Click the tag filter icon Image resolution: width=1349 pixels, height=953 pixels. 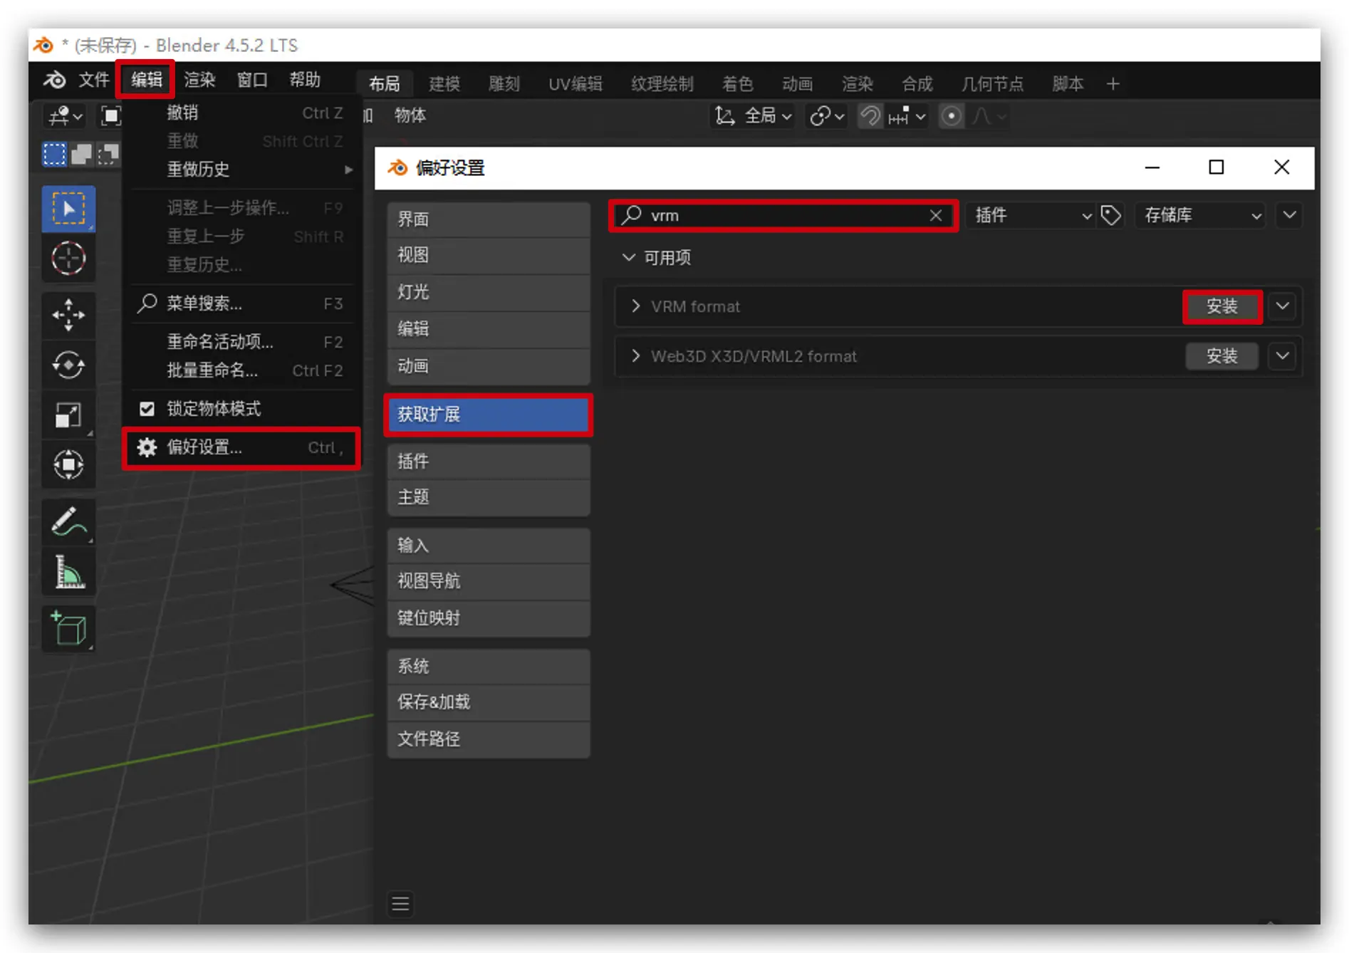tap(1110, 215)
